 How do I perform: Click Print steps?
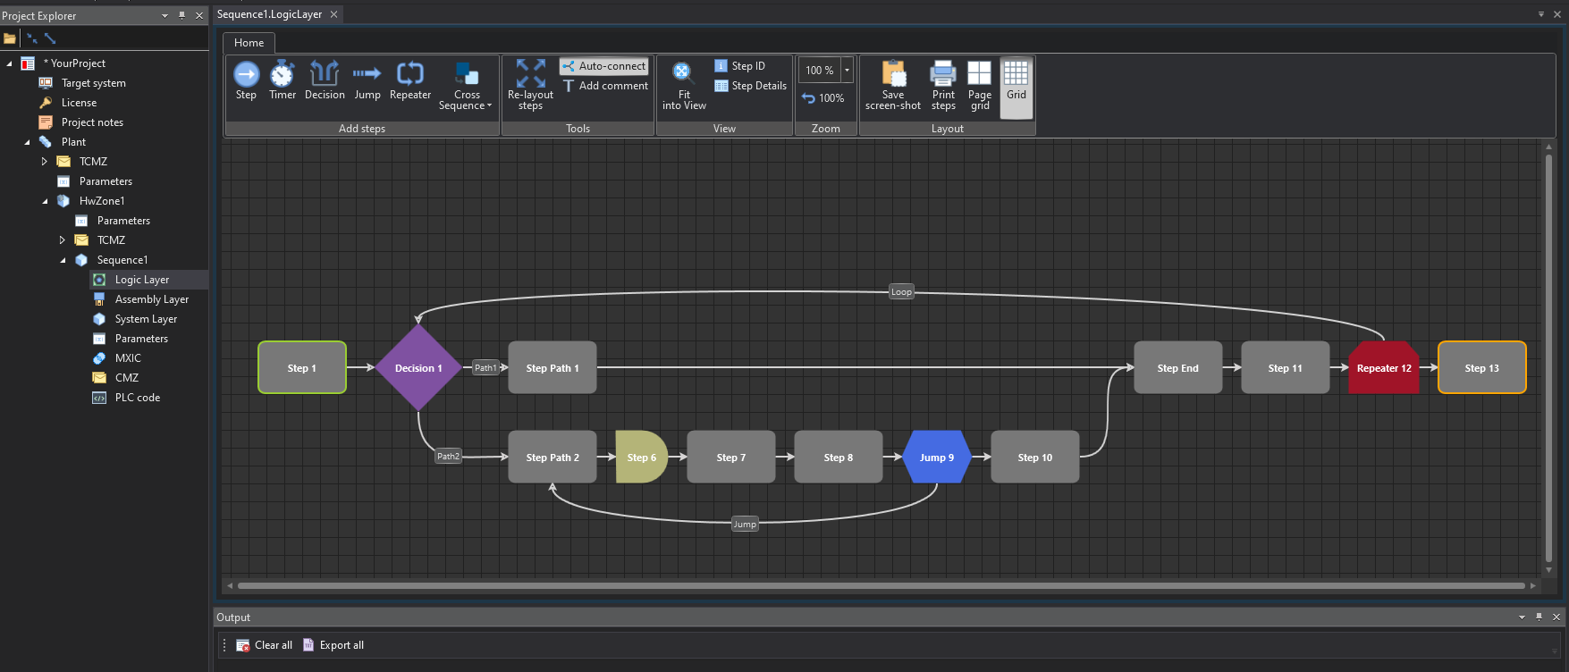(943, 86)
